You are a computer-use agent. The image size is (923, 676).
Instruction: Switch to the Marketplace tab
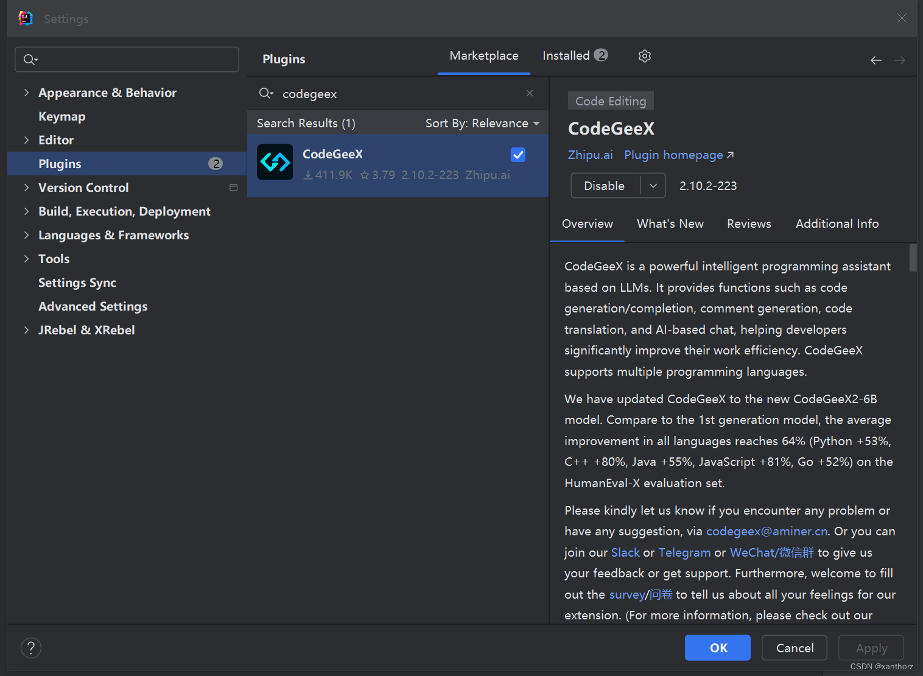click(x=484, y=56)
